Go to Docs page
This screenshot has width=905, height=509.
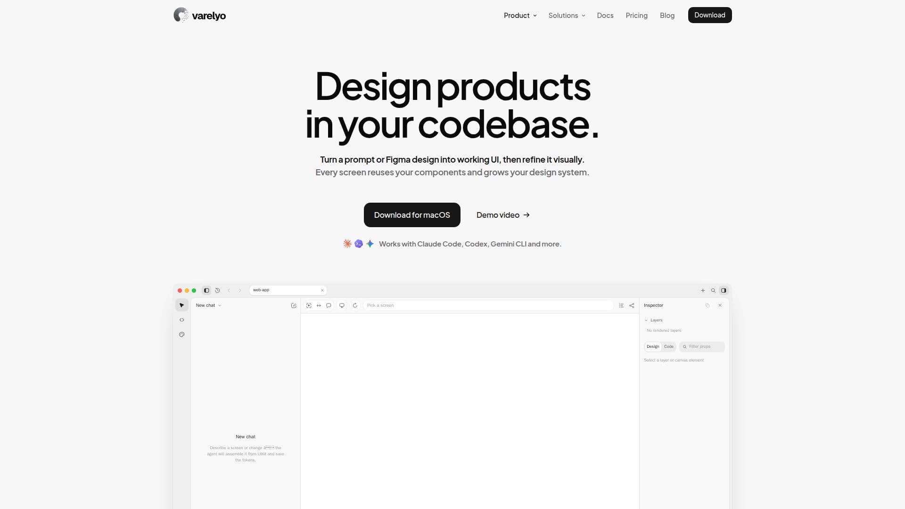[x=605, y=15]
